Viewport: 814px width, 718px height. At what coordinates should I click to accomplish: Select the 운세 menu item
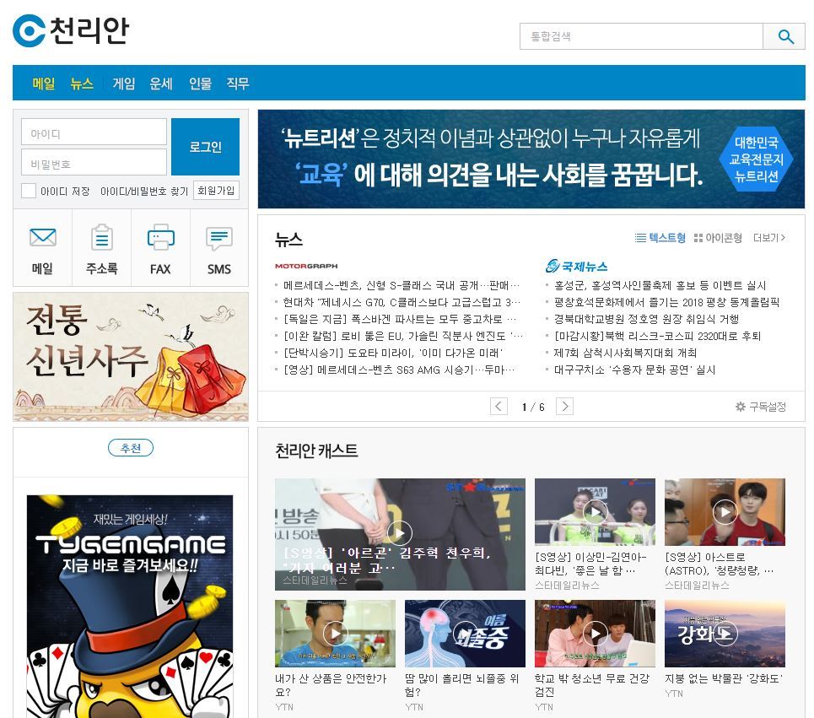(160, 84)
